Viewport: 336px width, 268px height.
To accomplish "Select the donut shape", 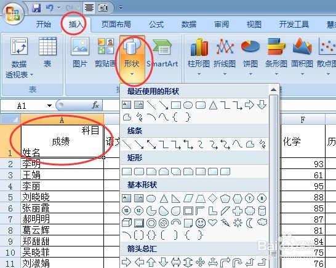I will pos(151,223).
